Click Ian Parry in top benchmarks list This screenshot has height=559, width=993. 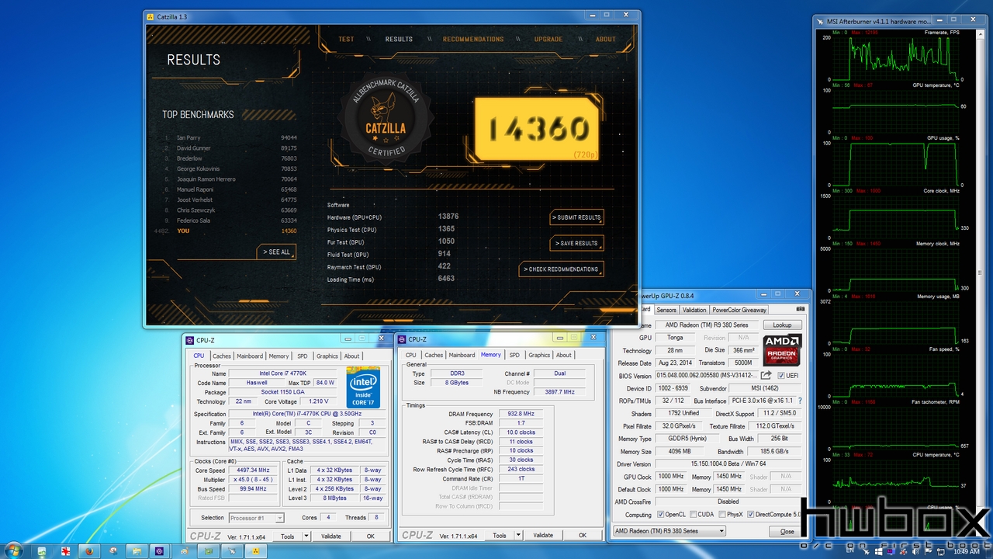pos(188,137)
